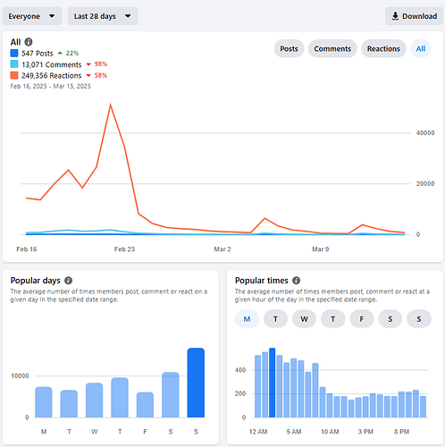This screenshot has height=447, width=445.
Task: Select Monday in Popular times
Action: click(x=247, y=319)
